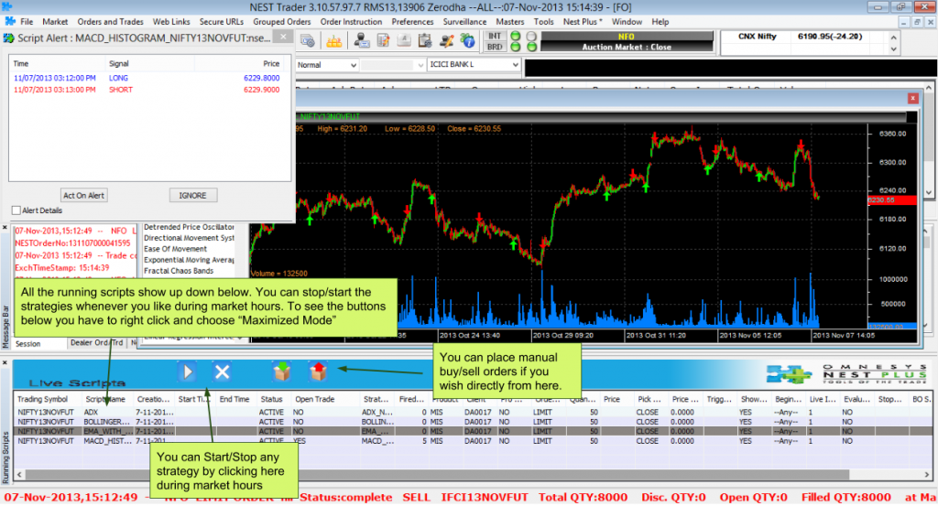Viewport: 938px width, 506px height.
Task: Place manual buy order with green arrow icon
Action: 283,371
